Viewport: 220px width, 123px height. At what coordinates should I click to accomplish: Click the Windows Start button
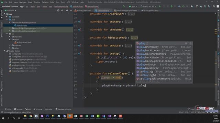[x=3, y=119]
